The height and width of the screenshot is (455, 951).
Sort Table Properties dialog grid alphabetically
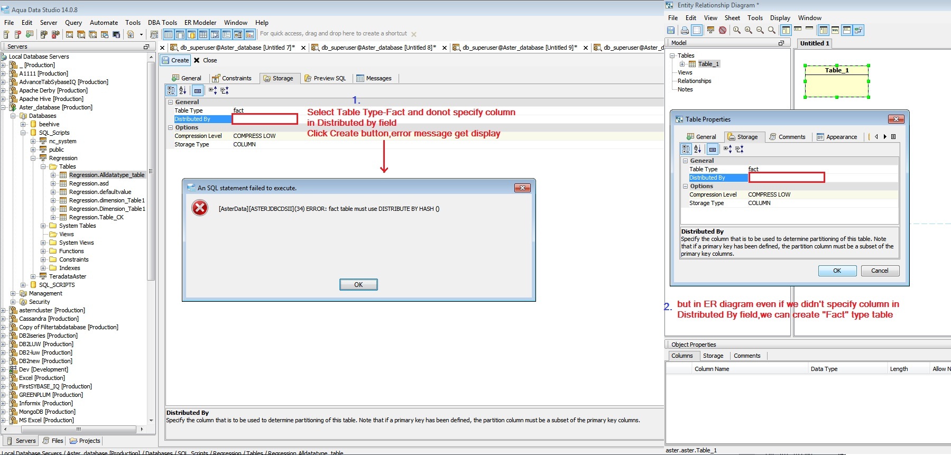(698, 149)
